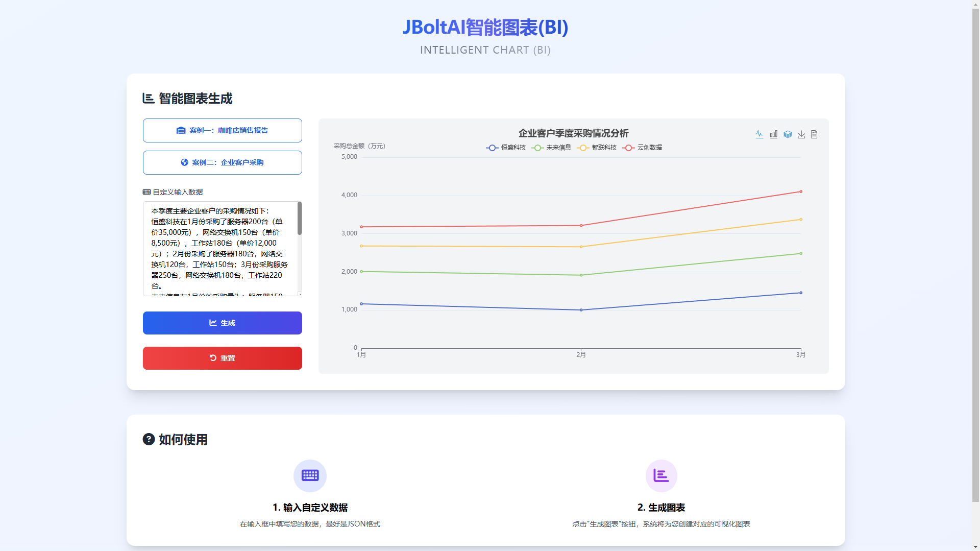This screenshot has width=980, height=551.
Task: Toggle the stack layers chart icon
Action: coord(788,134)
